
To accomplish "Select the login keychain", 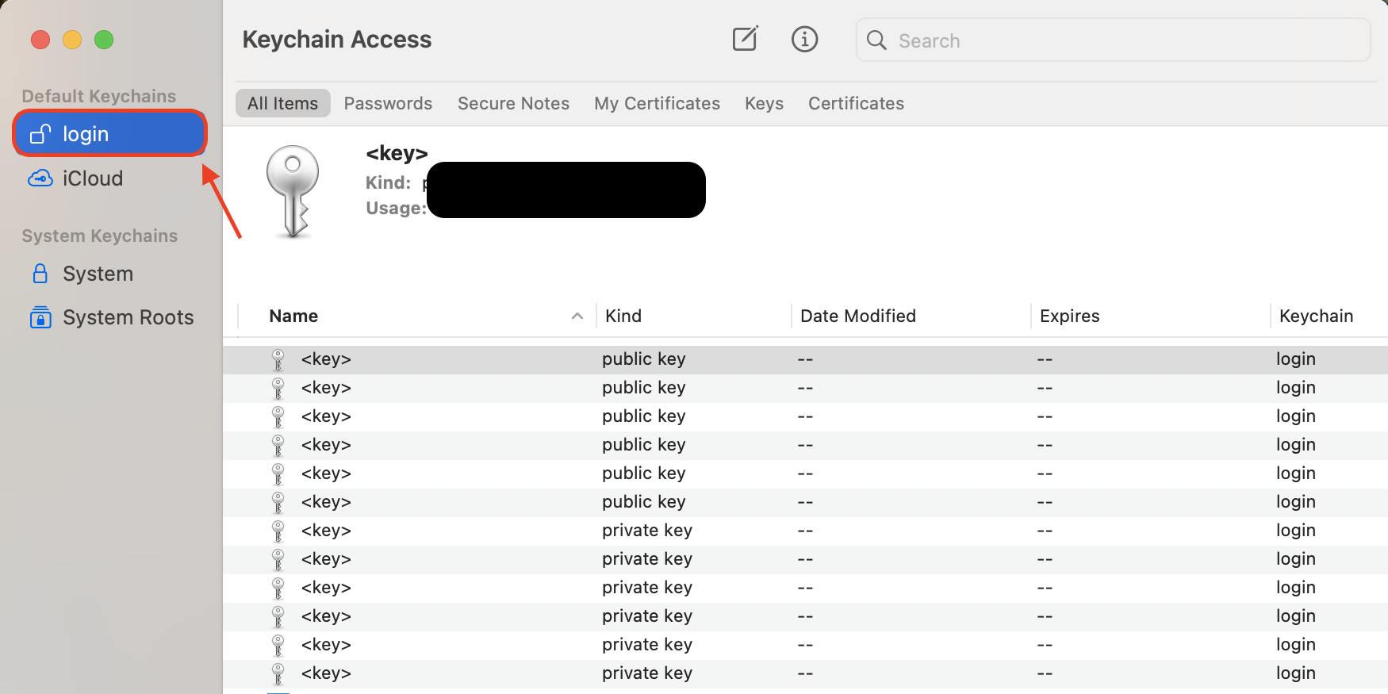I will (x=87, y=133).
